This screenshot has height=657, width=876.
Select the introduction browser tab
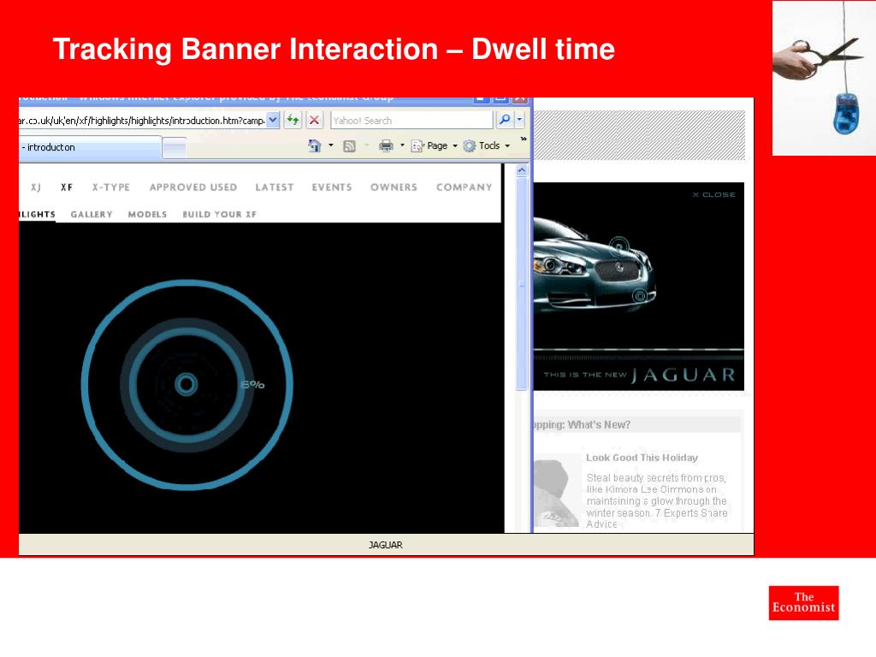coord(91,147)
